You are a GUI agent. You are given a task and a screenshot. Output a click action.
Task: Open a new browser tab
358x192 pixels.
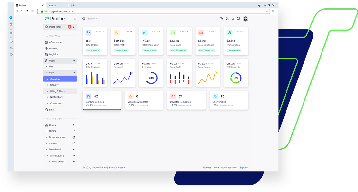click(73, 5)
